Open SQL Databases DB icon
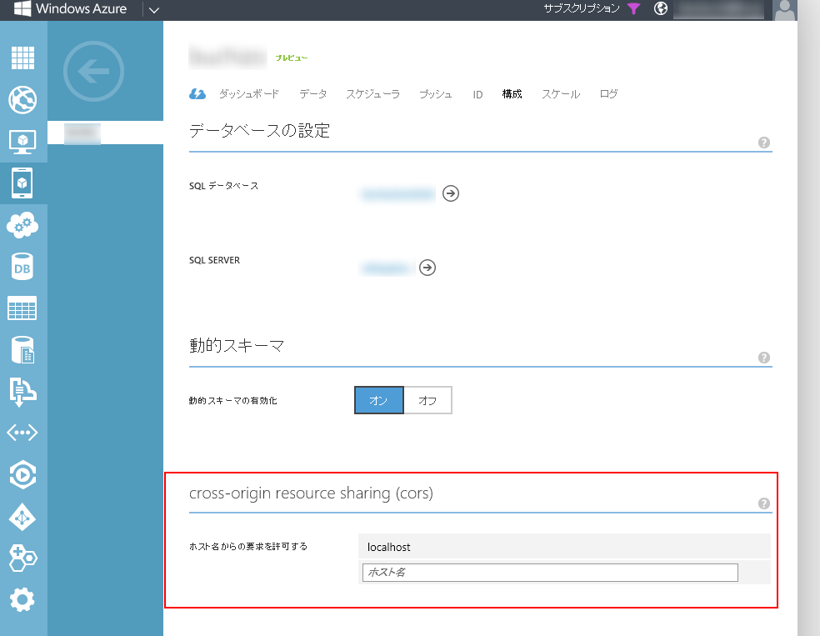The width and height of the screenshot is (820, 636). point(22,268)
